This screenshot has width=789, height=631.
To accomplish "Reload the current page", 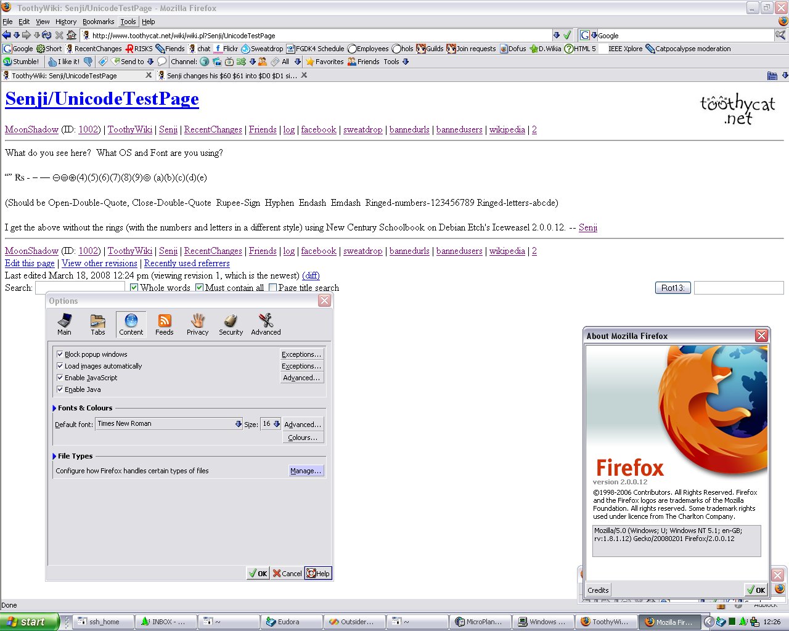I will (46, 35).
